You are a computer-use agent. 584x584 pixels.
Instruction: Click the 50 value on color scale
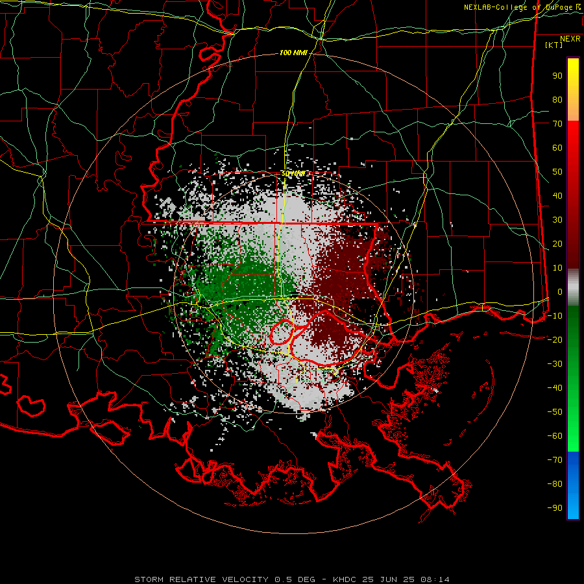(557, 172)
